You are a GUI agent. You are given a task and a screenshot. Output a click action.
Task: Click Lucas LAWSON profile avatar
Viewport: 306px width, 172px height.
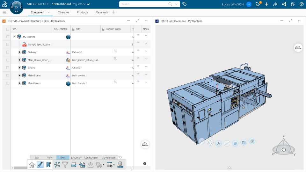click(249, 4)
